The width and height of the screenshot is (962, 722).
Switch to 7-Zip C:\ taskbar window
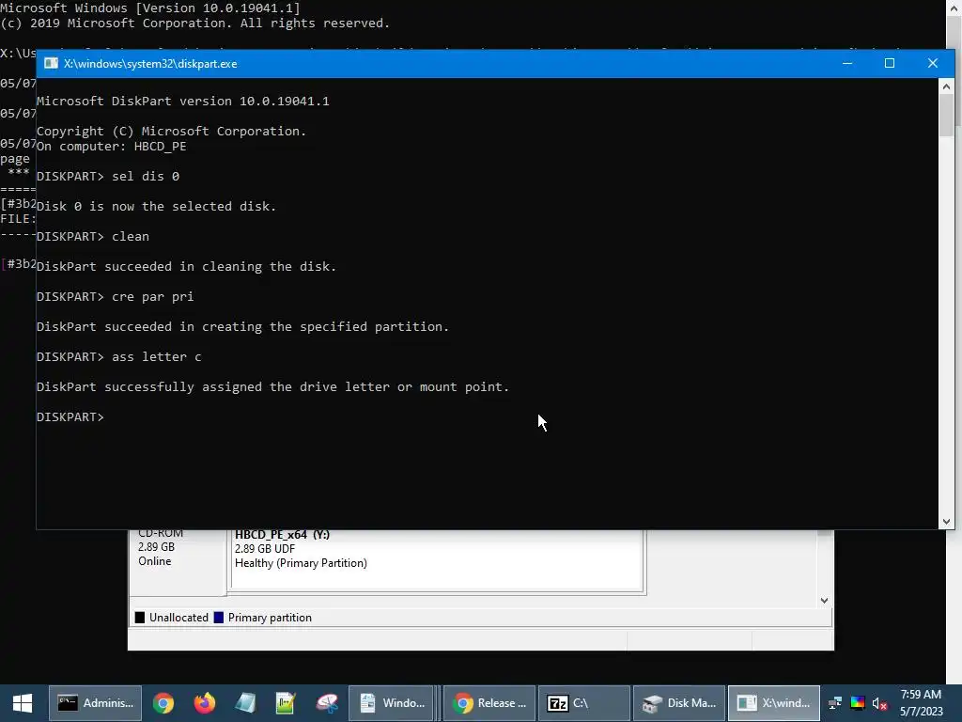click(x=584, y=703)
